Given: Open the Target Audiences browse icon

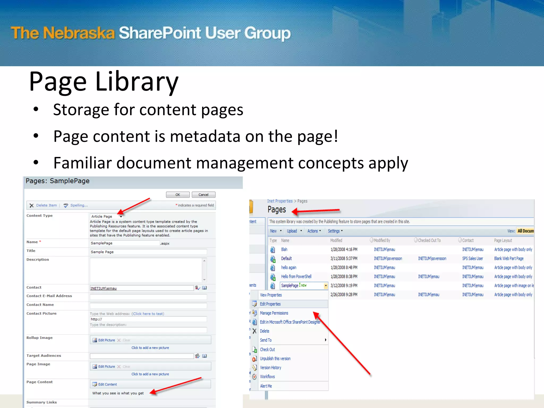Looking at the screenshot, I should pos(205,356).
